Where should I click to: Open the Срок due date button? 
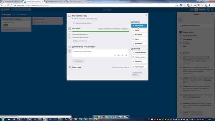139,39
